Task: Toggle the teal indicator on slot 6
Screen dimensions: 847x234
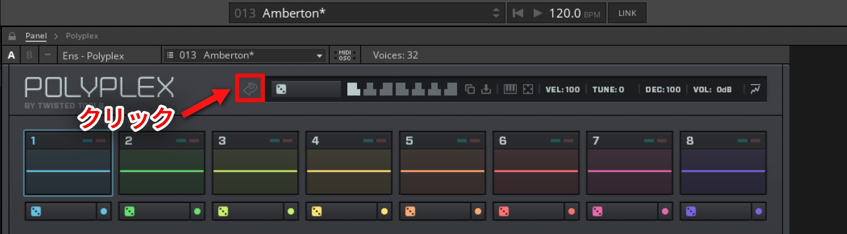Action: tap(555, 140)
